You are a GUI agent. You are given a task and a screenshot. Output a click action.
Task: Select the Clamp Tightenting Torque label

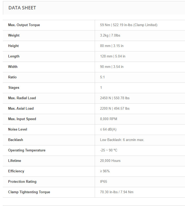click(29, 192)
